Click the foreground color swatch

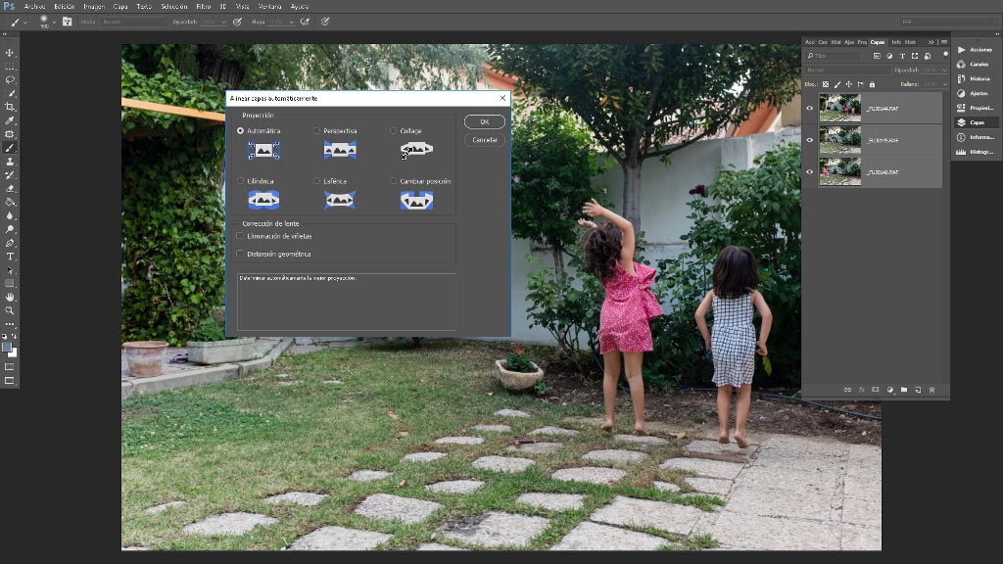(7, 348)
